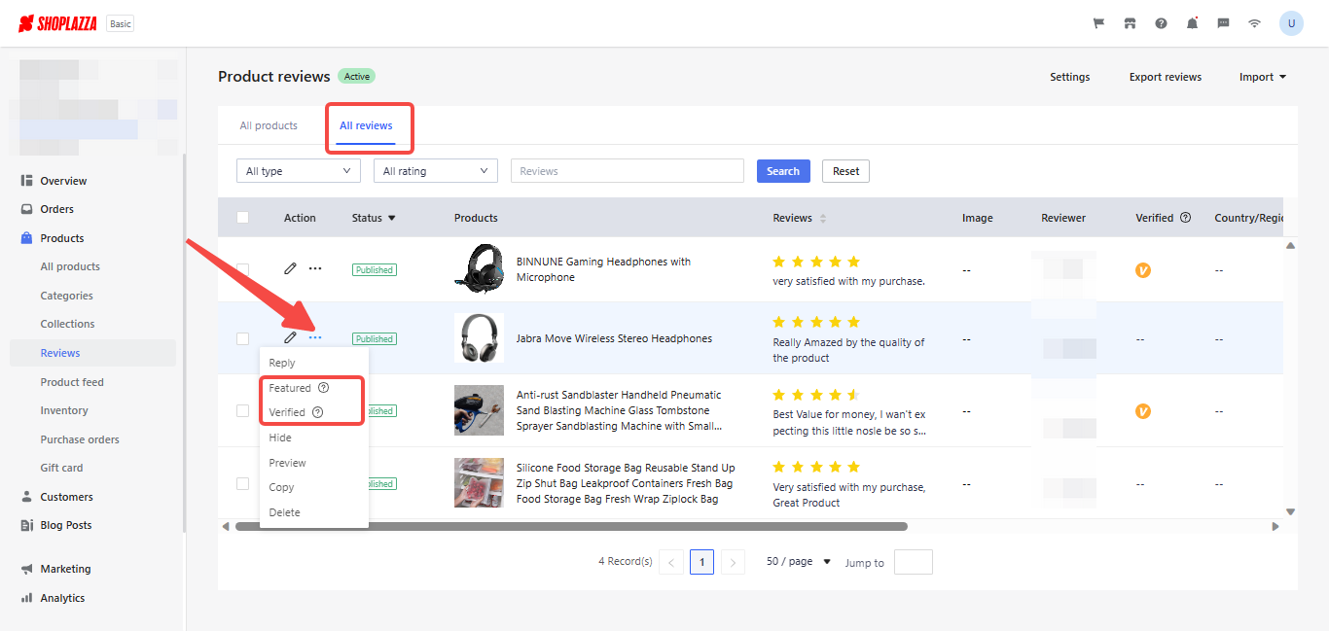Open the BINNUNE gaming headset thumbnail

479,269
